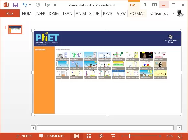Open the Office Tutorials account dropdown arrow

(x=173, y=13)
